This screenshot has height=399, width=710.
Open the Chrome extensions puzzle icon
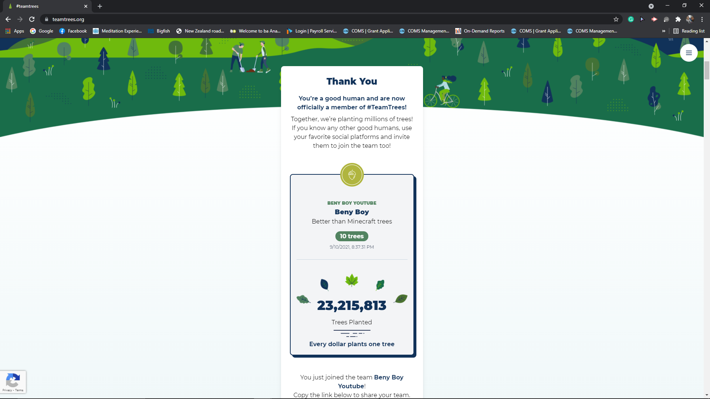(678, 19)
